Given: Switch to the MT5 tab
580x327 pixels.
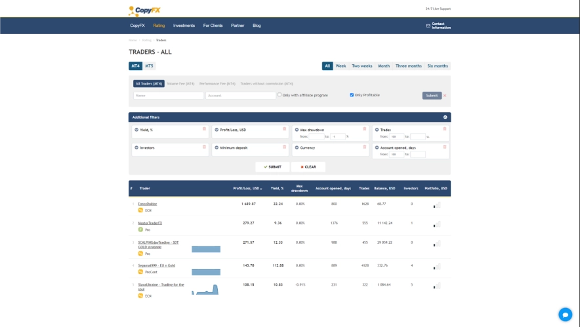Looking at the screenshot, I should [x=150, y=66].
